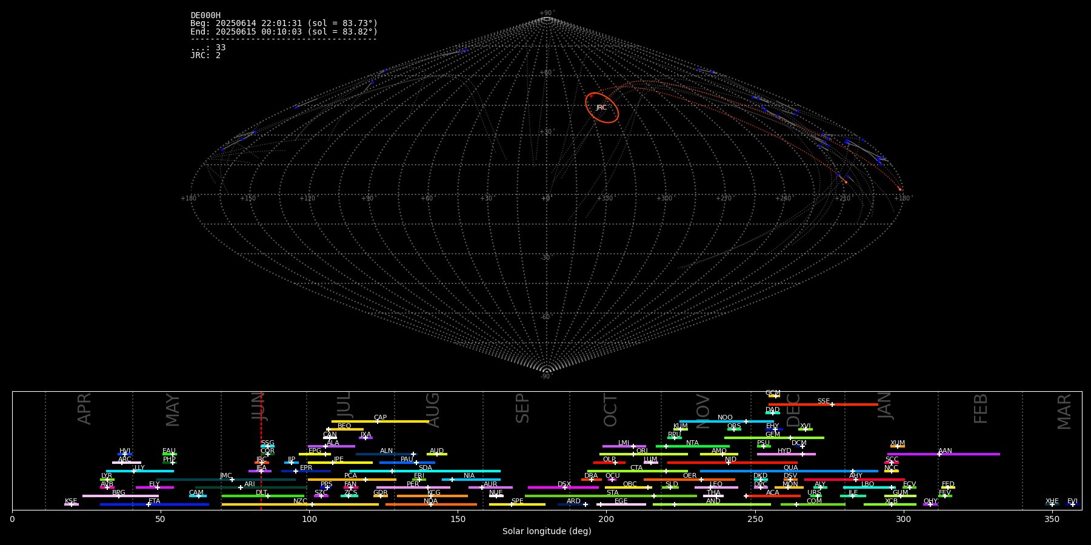The height and width of the screenshot is (545, 1091).
Task: Select the HVI label in timeline
Action: click(x=125, y=451)
